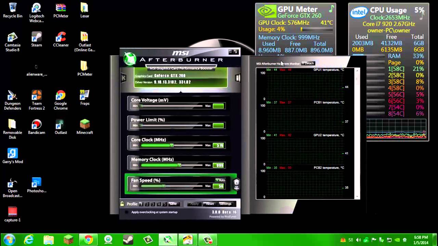Click the Fan Speed value field
This screenshot has width=438, height=246.
(218, 186)
